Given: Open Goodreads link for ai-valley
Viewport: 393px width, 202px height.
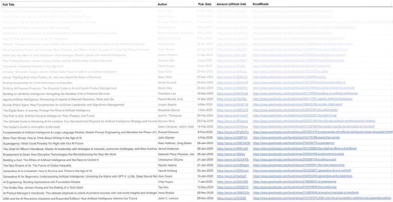Looking at the screenshot, I should (290, 71).
